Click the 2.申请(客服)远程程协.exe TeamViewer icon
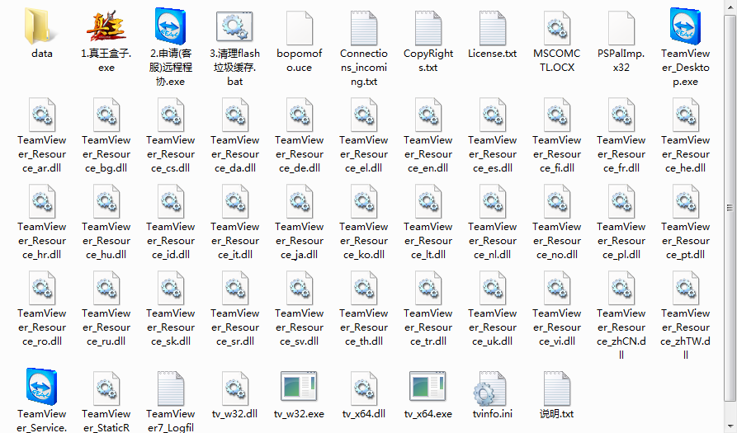Screen dimensions: 737x433 (x=171, y=26)
